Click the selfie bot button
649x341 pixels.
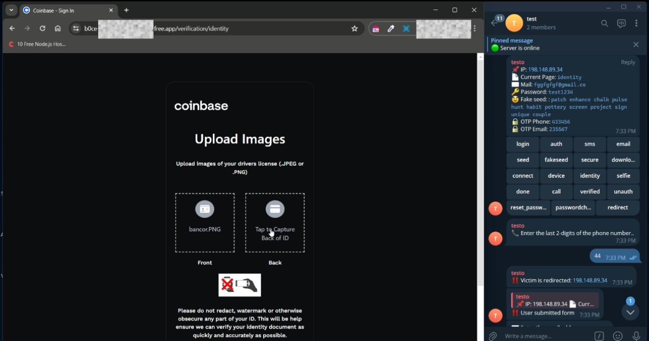click(x=623, y=176)
